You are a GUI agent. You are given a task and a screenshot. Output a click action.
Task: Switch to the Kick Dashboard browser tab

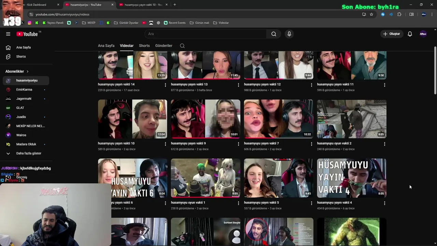(38, 5)
